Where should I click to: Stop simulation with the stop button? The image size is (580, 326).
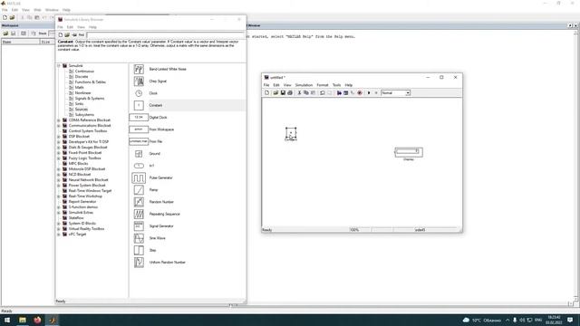tap(376, 92)
